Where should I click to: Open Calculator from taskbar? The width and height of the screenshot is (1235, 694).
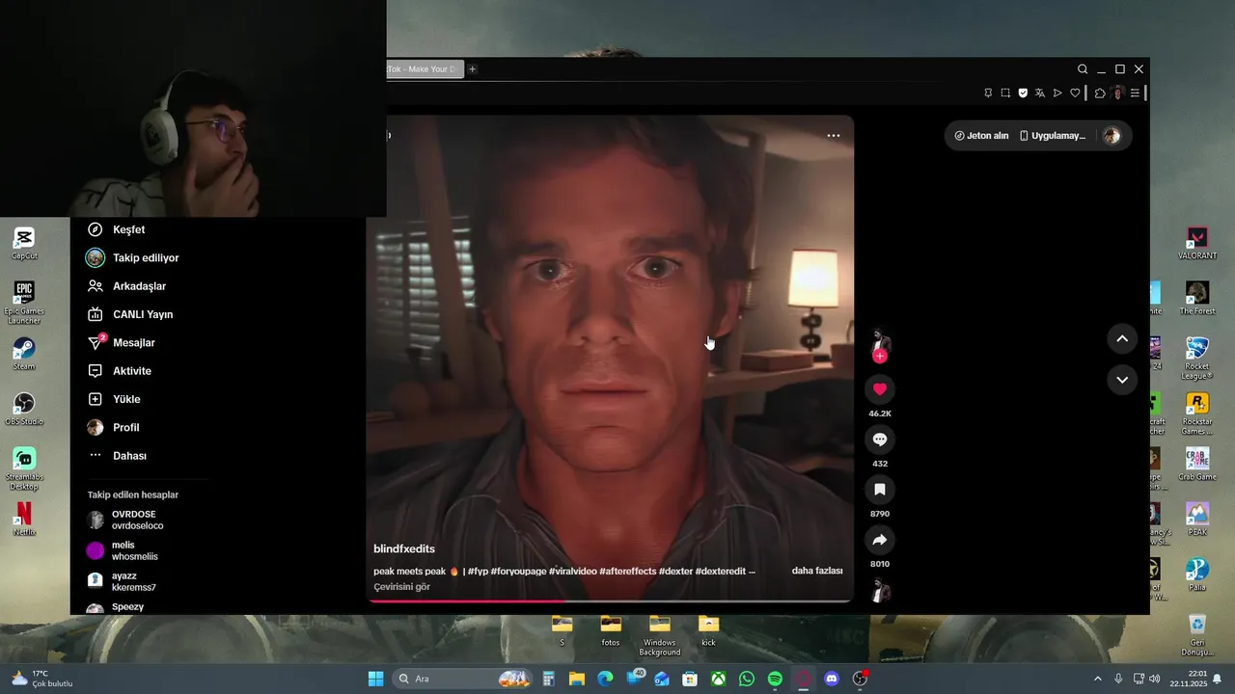548,679
